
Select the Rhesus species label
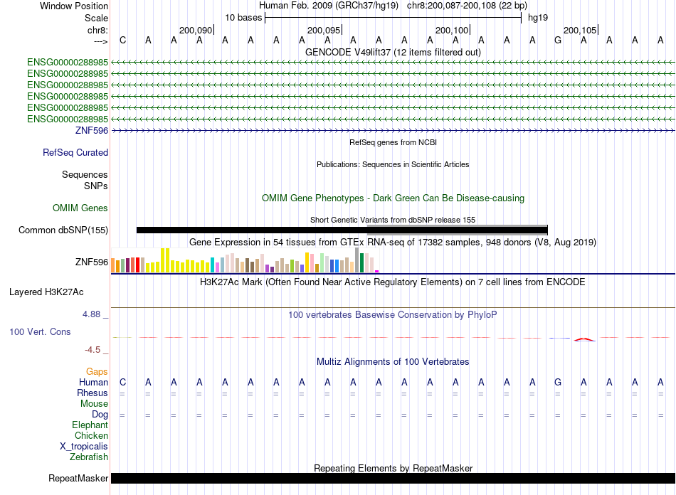93,393
